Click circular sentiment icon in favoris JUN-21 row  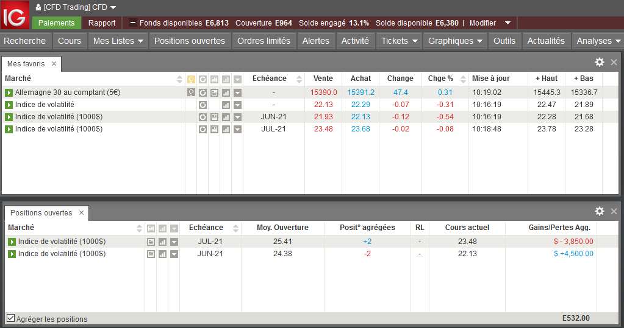point(203,117)
